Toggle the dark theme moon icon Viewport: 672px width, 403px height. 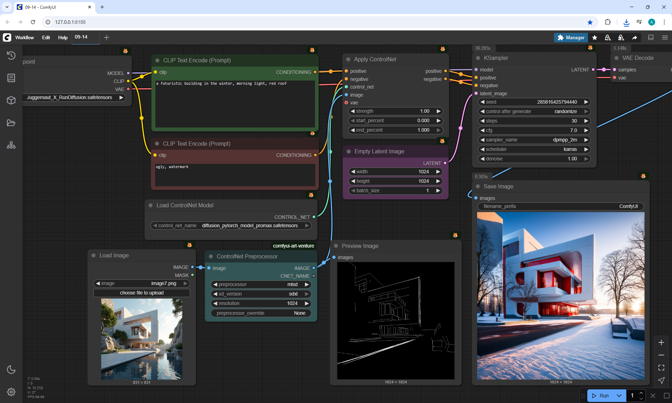pyautogui.click(x=11, y=369)
